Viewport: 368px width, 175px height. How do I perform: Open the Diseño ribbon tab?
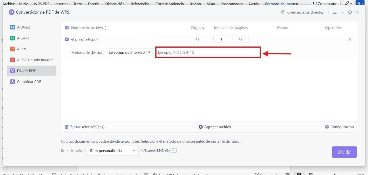click(93, 4)
